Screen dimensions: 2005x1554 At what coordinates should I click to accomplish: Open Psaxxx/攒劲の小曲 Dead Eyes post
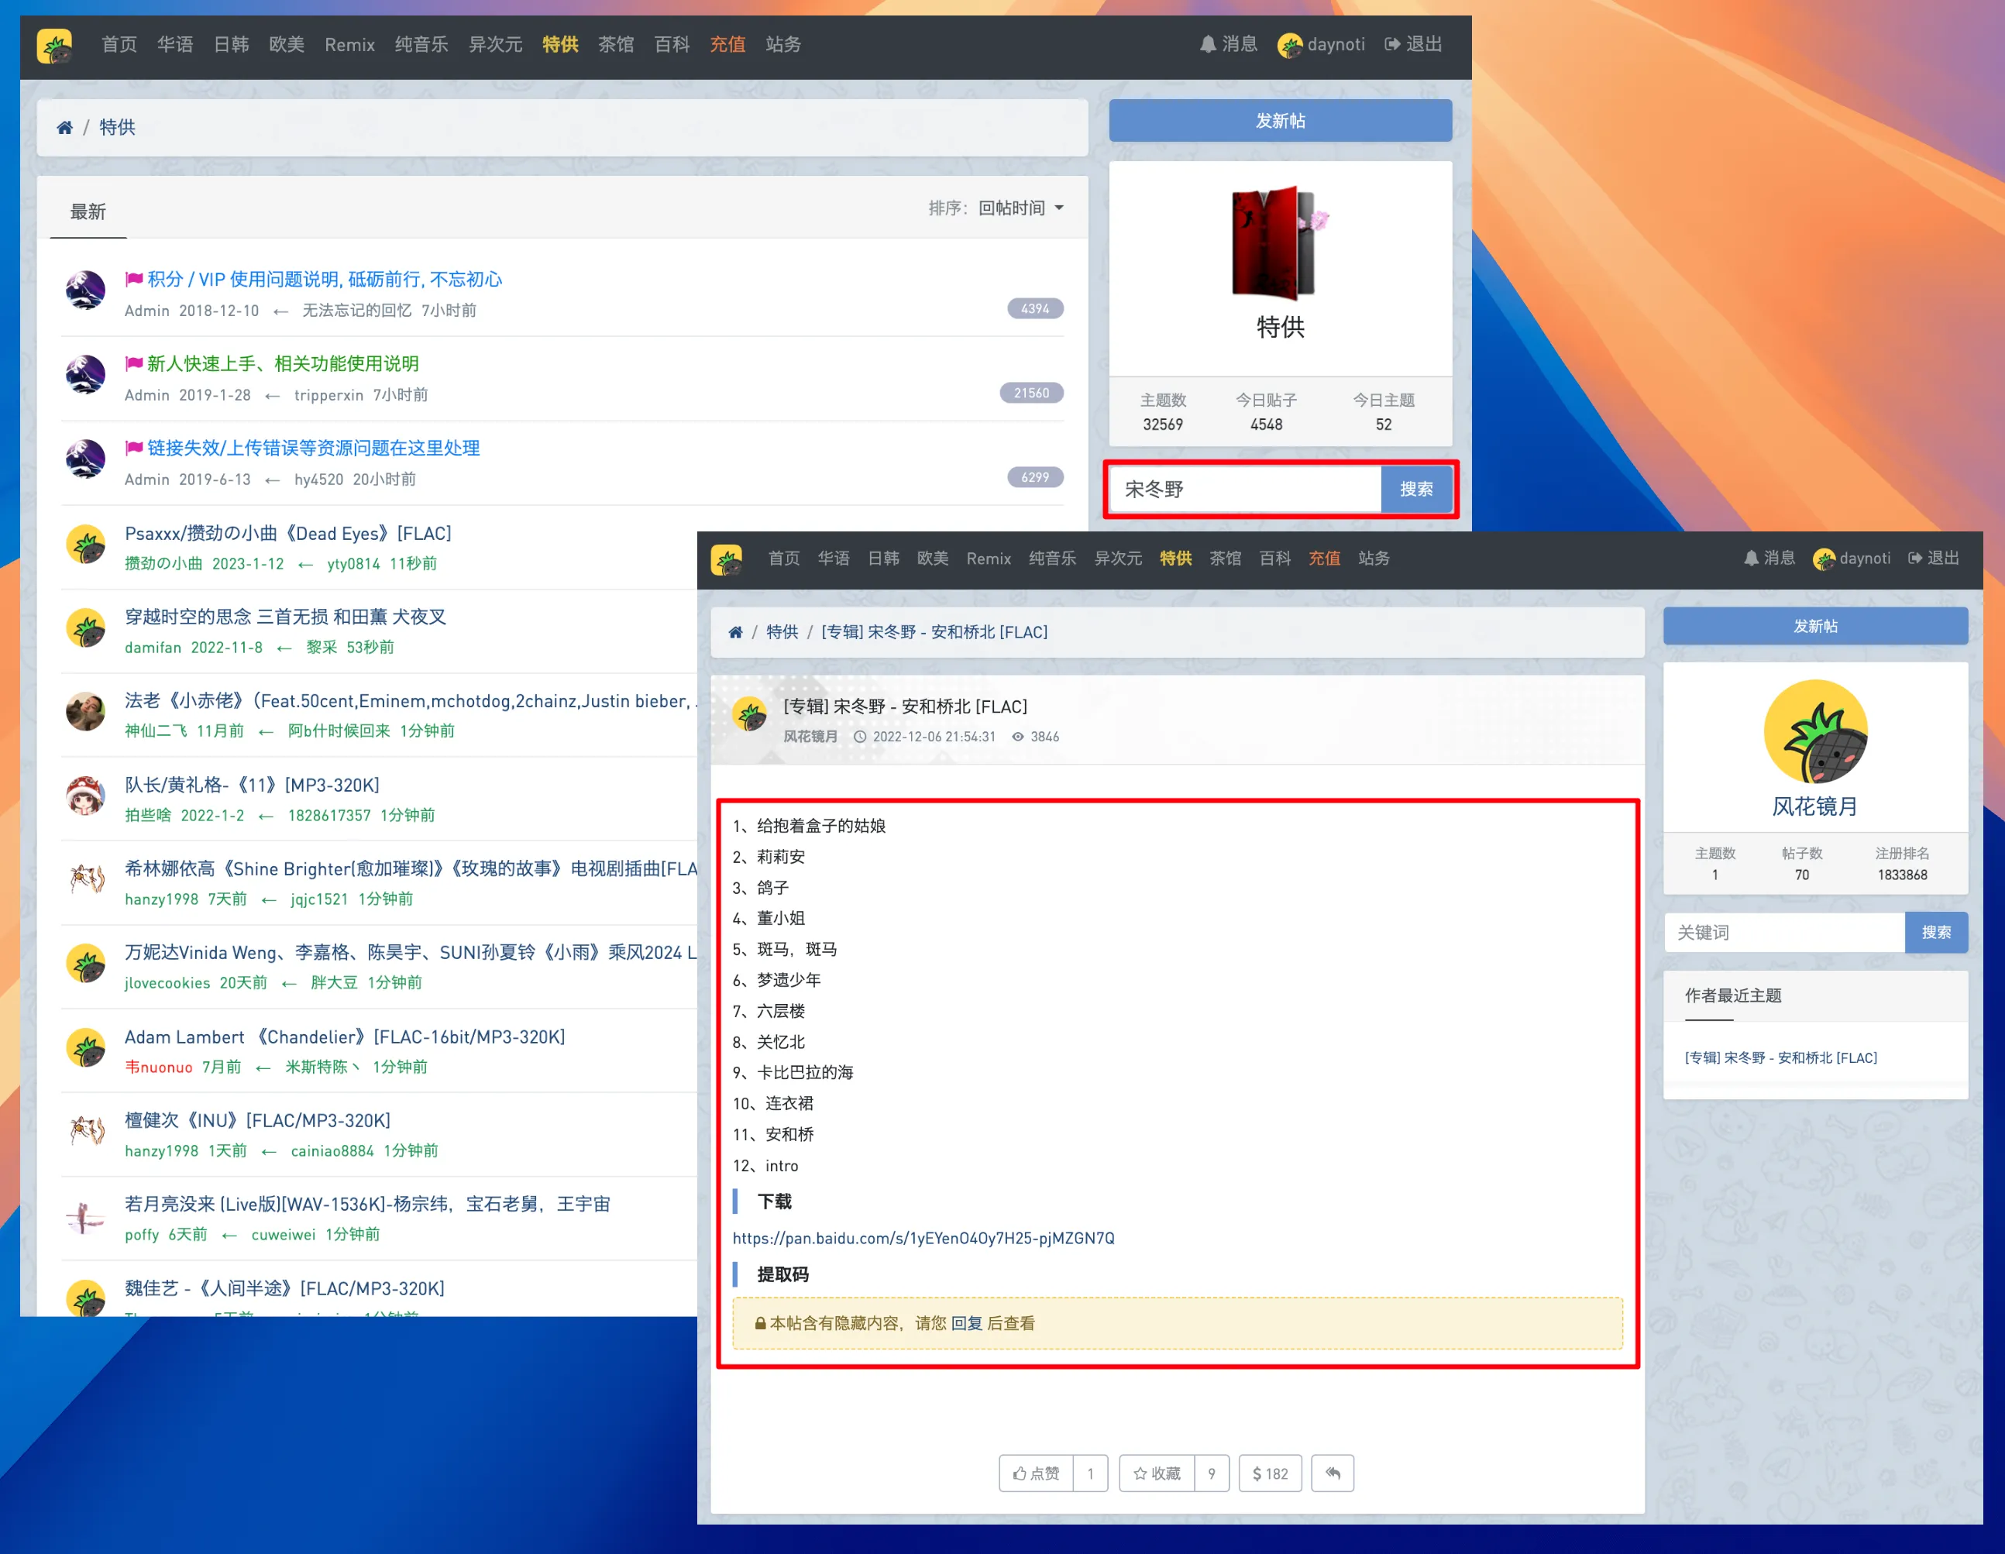pos(287,533)
